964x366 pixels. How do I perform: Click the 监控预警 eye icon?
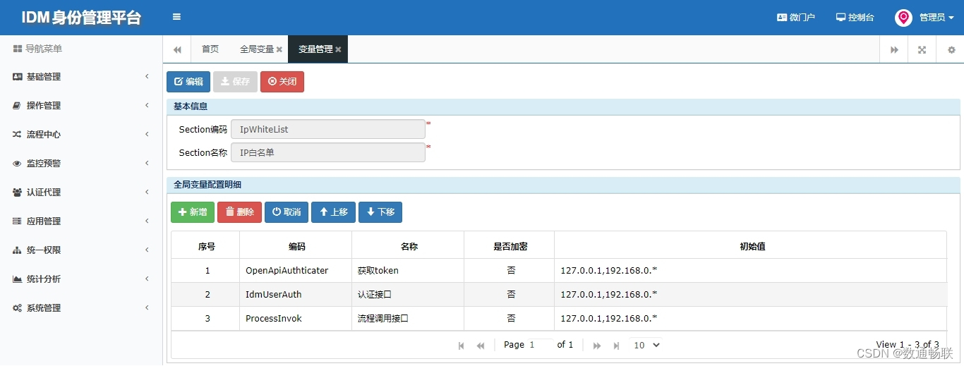point(18,163)
